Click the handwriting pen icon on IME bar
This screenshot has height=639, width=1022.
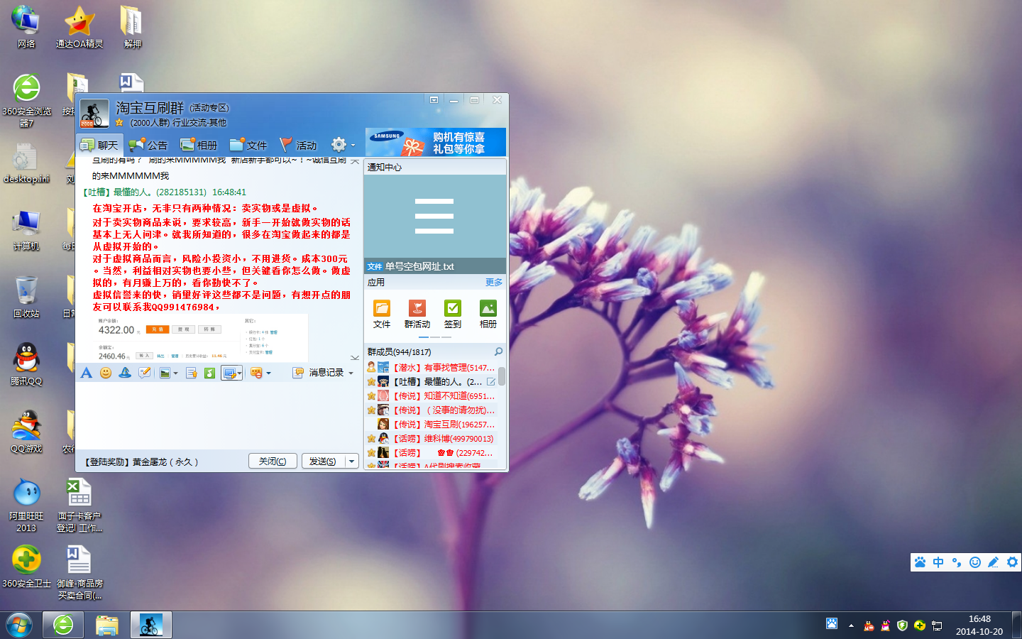pos(994,562)
